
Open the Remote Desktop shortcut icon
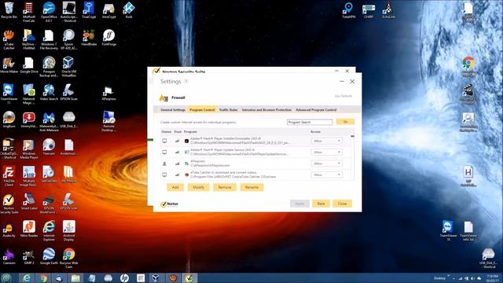point(108,121)
